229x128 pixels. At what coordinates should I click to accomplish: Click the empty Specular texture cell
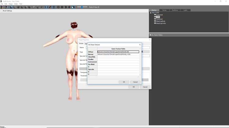coord(118,69)
